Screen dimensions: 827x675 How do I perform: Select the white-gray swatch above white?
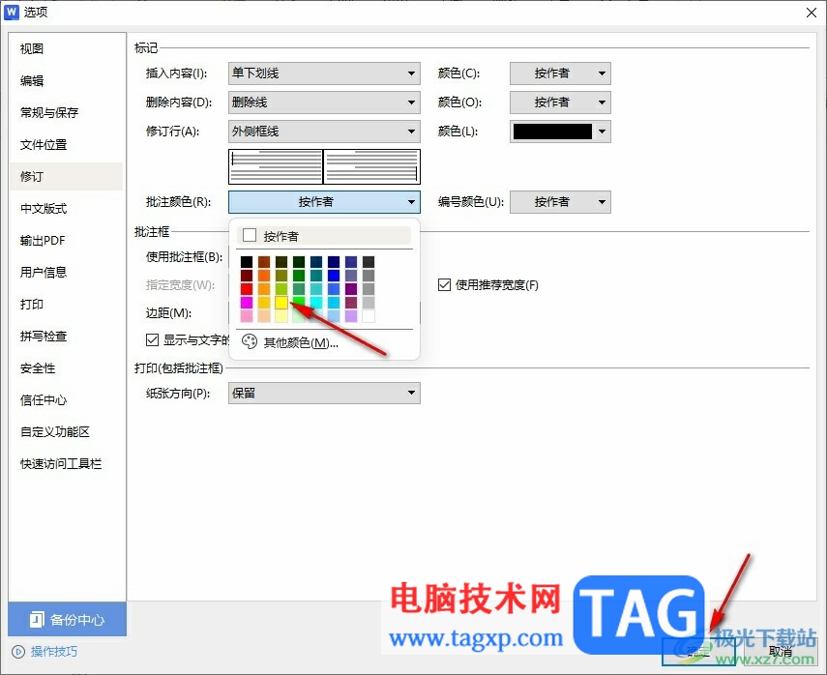click(x=369, y=302)
